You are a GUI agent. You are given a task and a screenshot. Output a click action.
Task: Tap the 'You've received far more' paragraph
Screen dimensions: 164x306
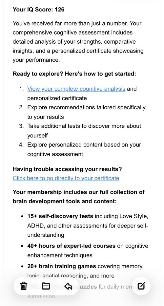point(78,42)
